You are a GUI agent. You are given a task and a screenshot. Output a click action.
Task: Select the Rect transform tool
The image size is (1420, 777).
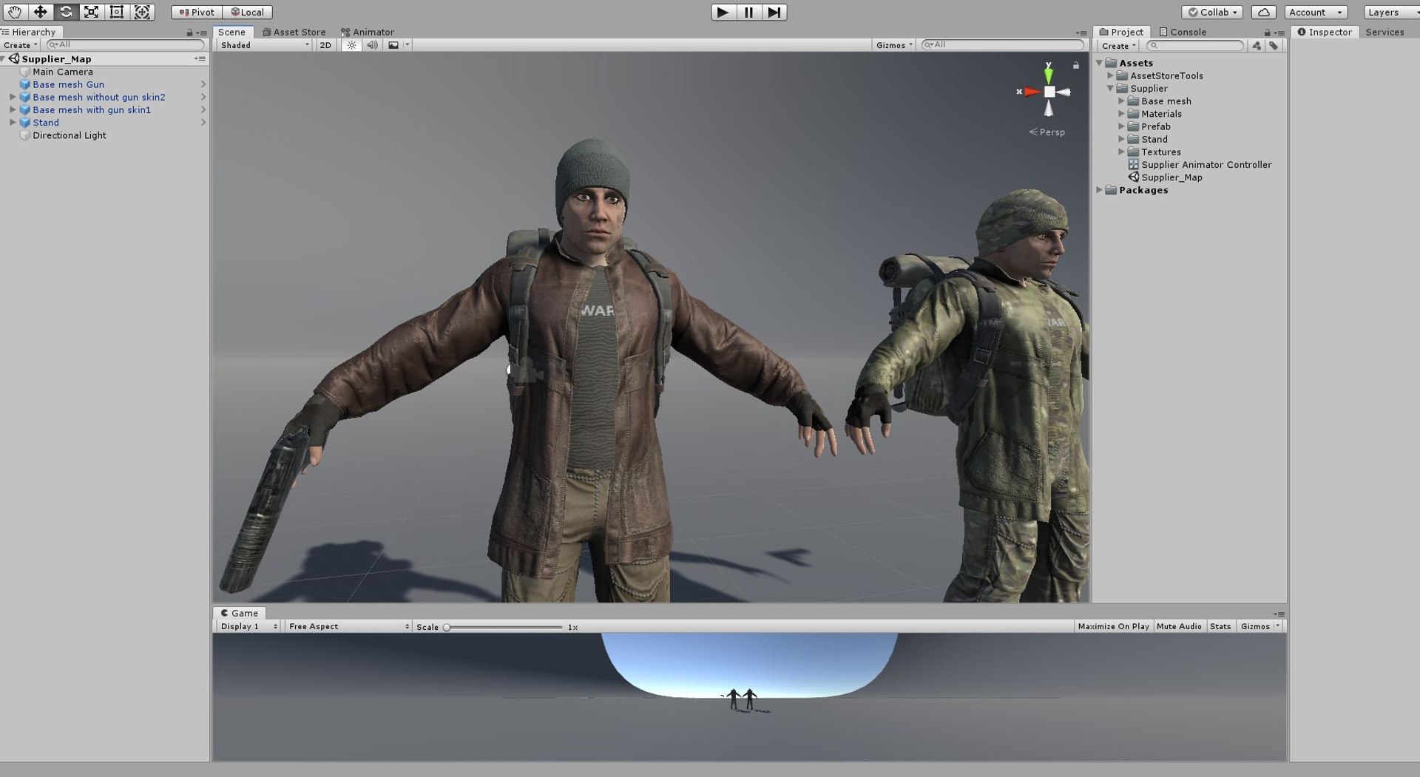click(x=116, y=12)
